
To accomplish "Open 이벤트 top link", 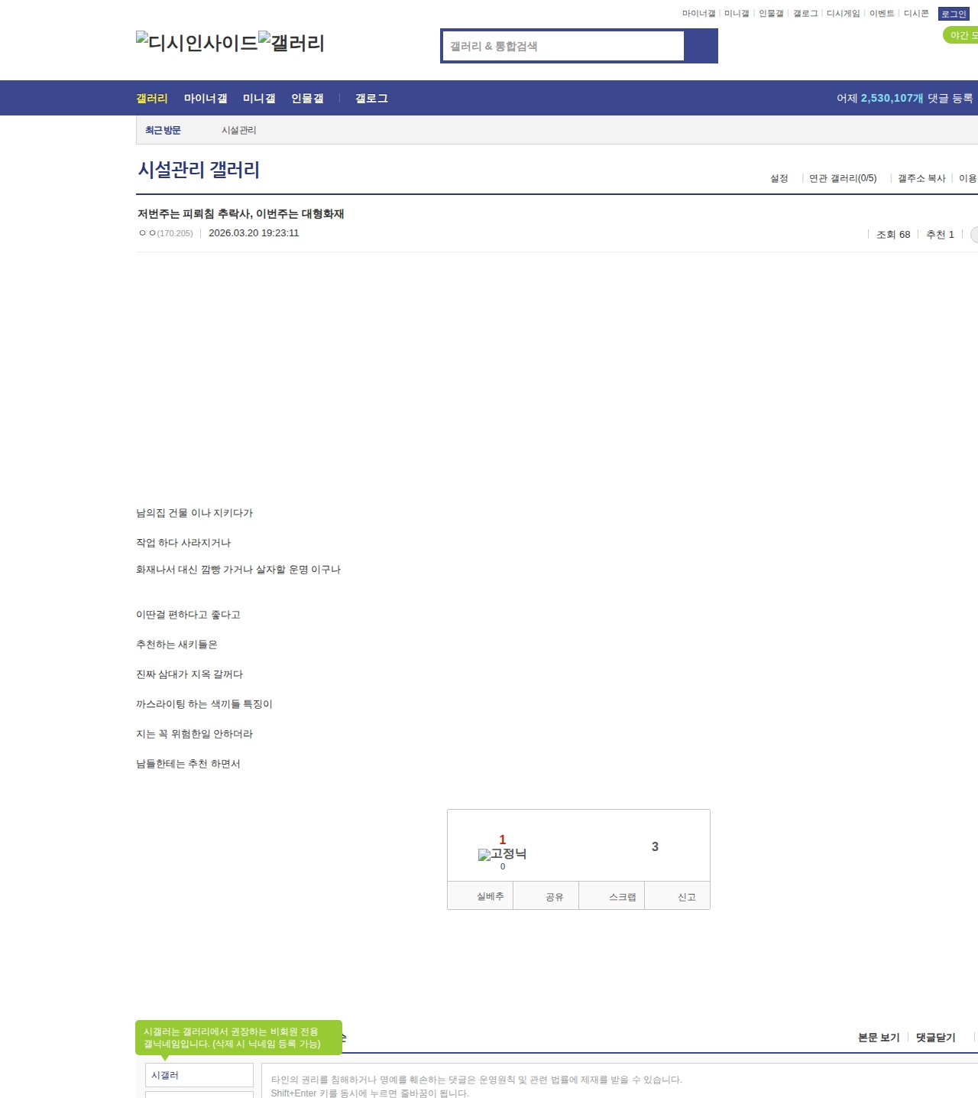I will 882,14.
